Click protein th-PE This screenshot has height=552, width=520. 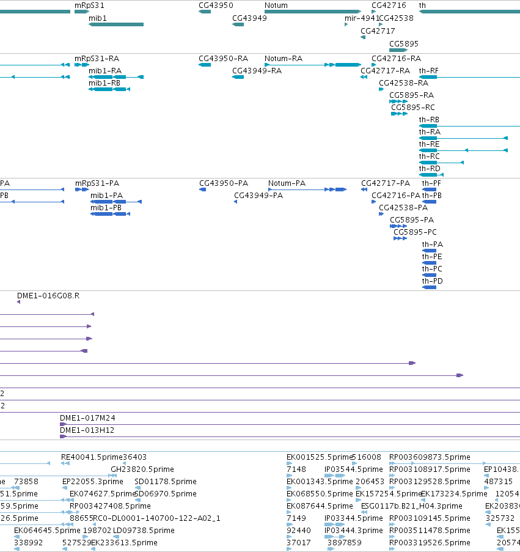pyautogui.click(x=429, y=263)
